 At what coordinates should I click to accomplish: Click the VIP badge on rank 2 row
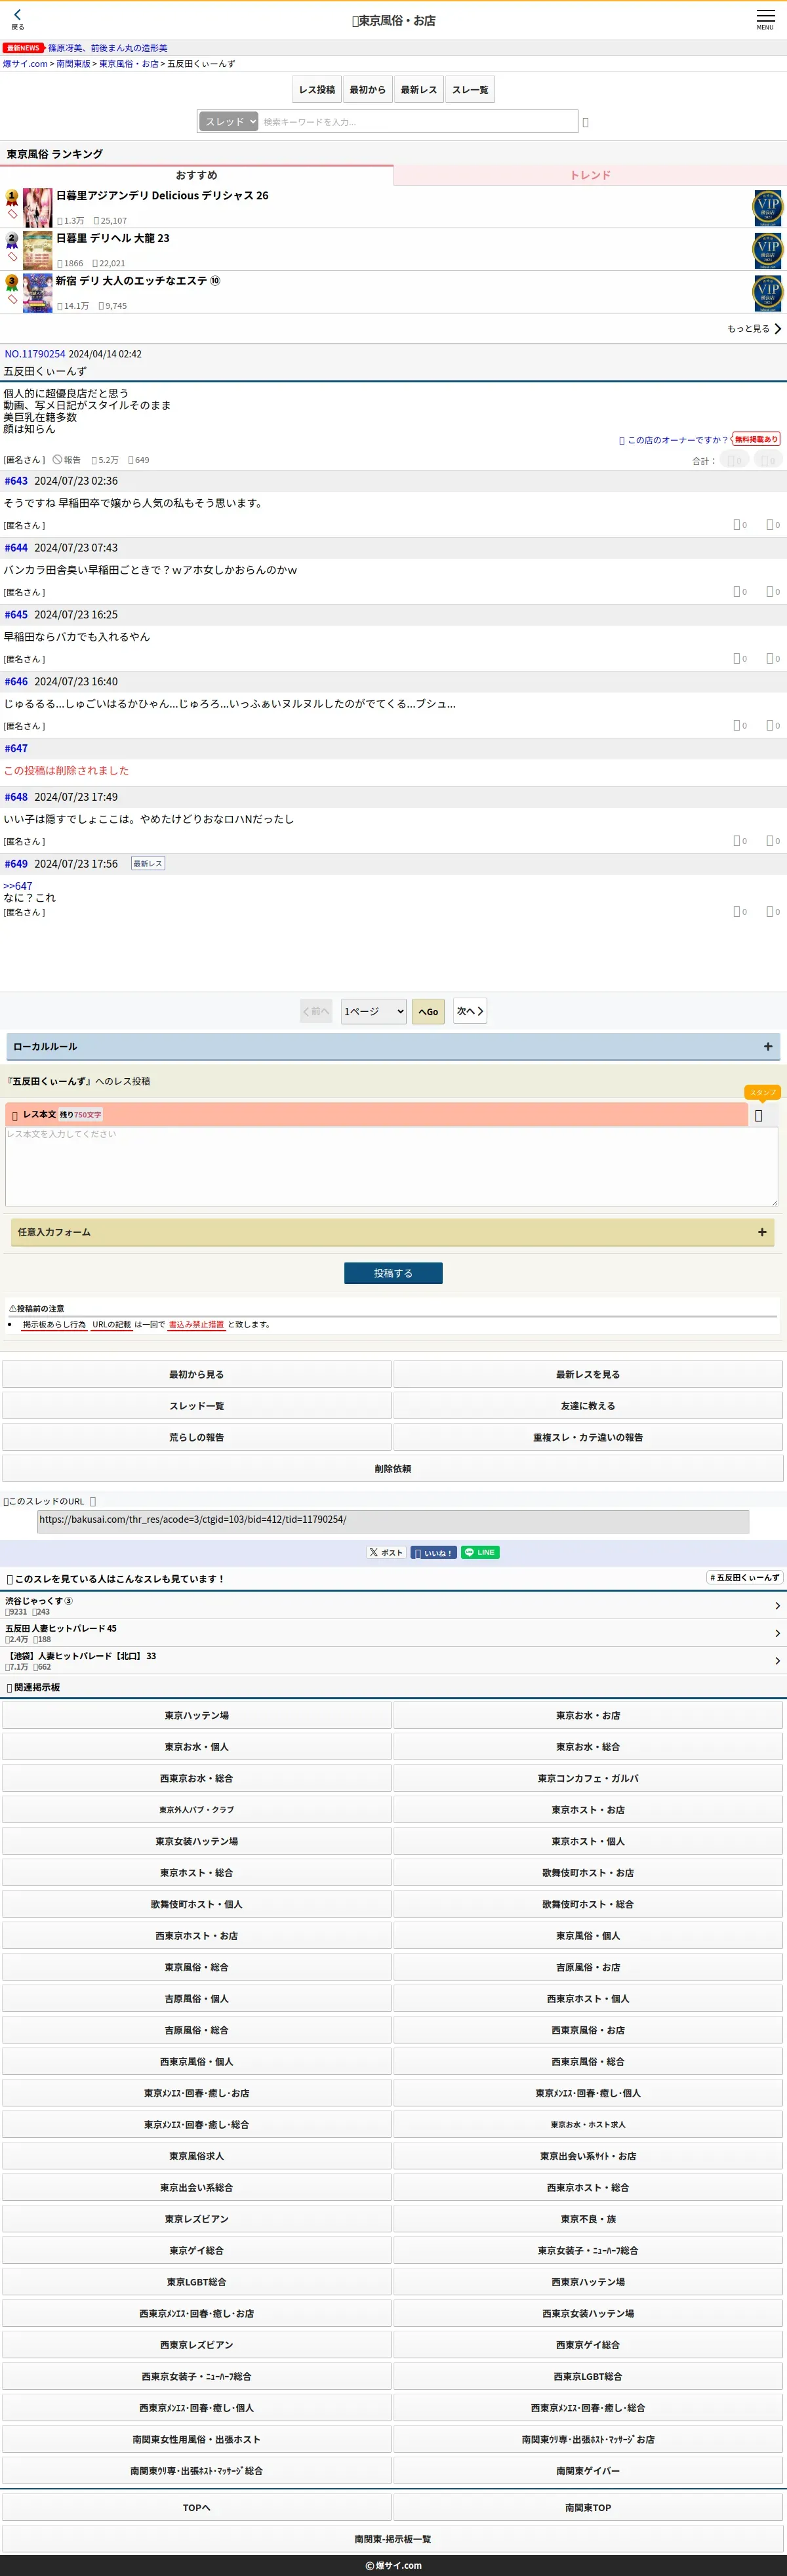click(x=767, y=250)
